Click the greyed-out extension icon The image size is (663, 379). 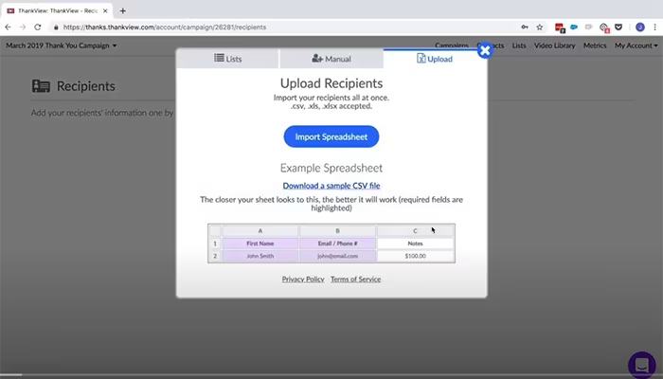click(588, 27)
